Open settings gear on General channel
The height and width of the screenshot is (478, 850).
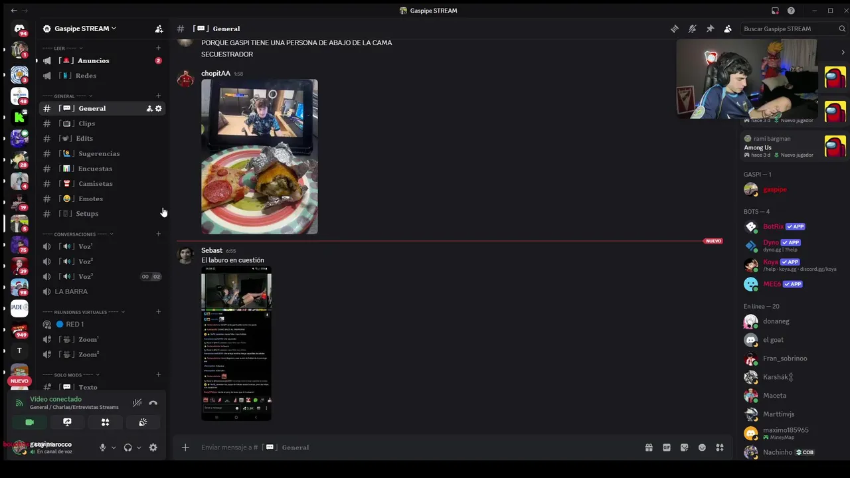(x=159, y=108)
